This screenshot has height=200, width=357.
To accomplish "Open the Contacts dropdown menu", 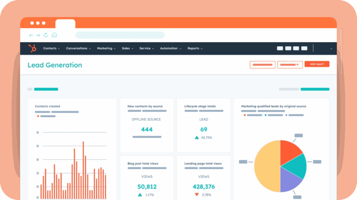I will click(x=51, y=48).
